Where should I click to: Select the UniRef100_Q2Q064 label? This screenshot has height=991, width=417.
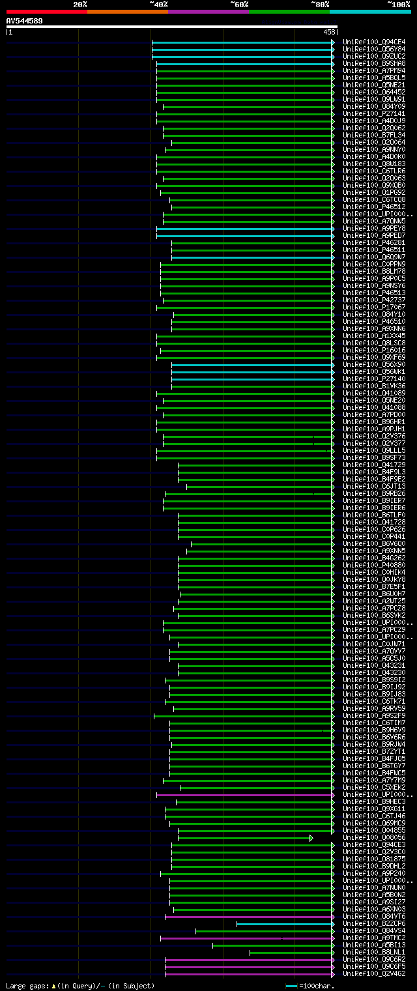tap(374, 143)
